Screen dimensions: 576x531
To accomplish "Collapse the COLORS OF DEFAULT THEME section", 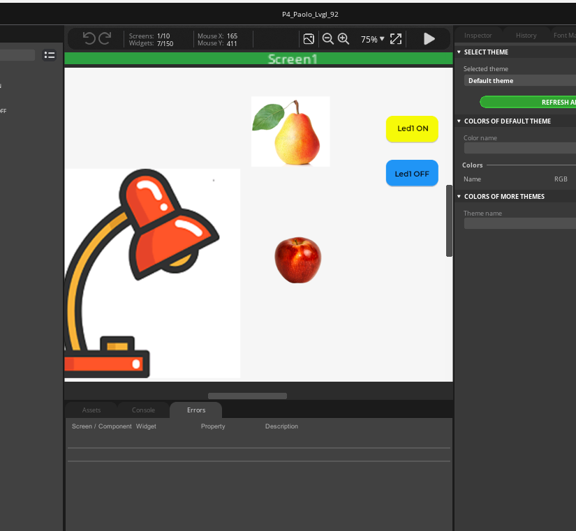I will [459, 121].
